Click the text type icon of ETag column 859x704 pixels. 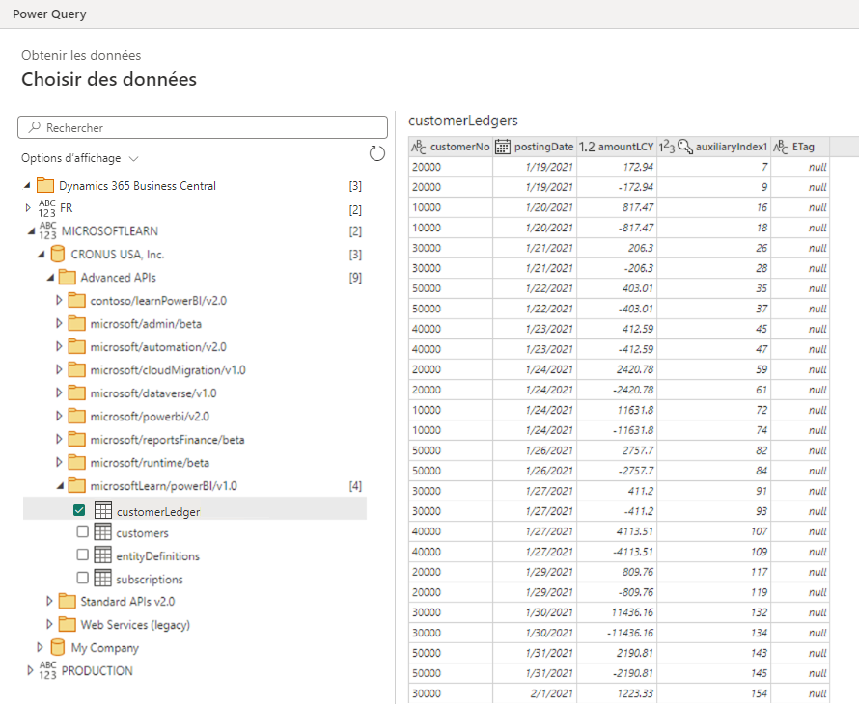(780, 147)
